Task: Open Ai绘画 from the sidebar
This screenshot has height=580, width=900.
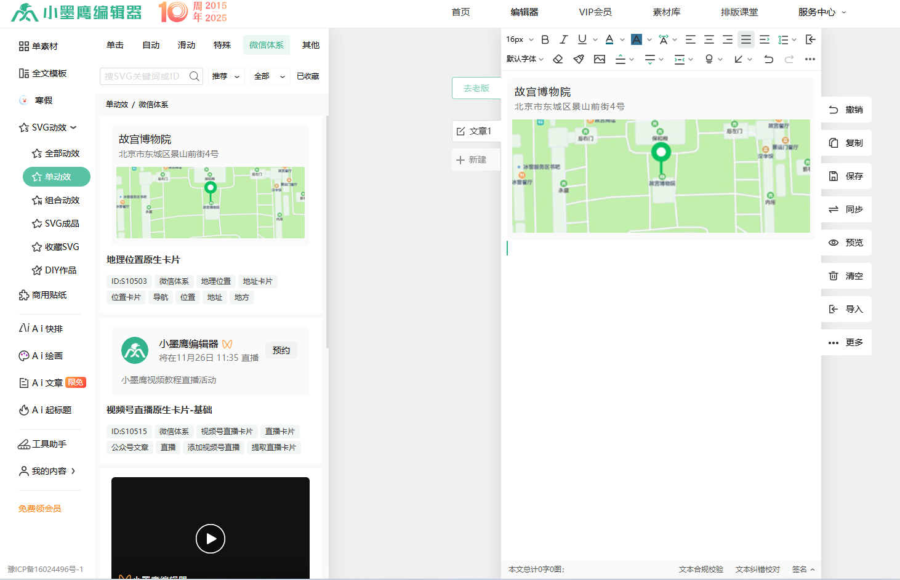Action: click(41, 355)
